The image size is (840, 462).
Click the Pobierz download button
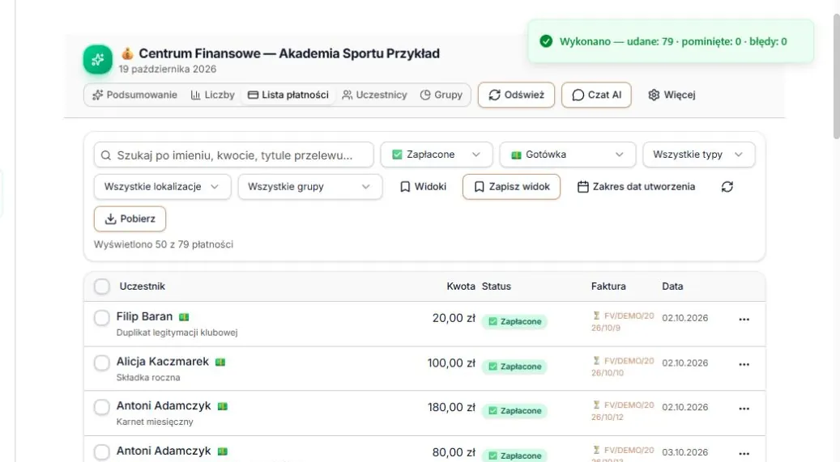(x=130, y=219)
